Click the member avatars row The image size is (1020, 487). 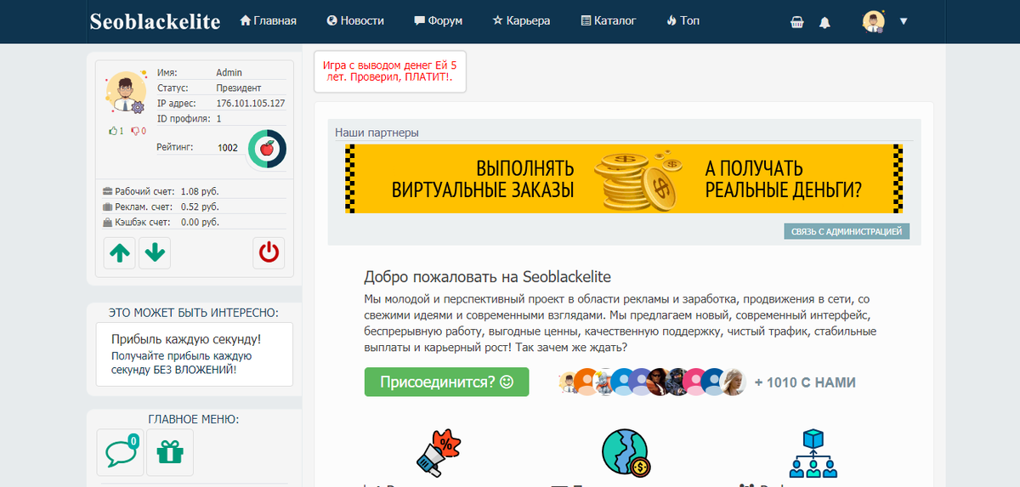653,382
